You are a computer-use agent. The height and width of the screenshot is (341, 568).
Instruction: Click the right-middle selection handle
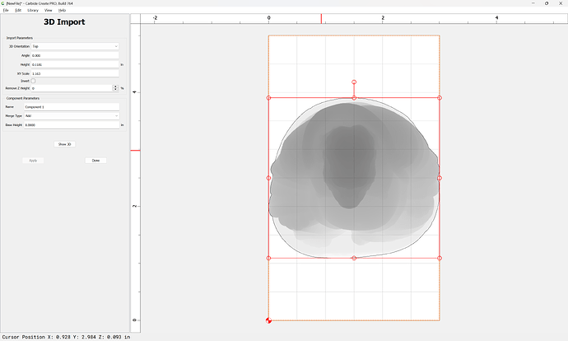(440, 178)
